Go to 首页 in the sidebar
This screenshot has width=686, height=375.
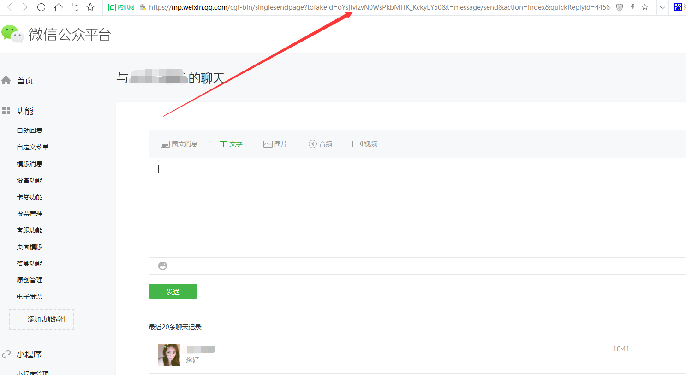[x=25, y=81]
